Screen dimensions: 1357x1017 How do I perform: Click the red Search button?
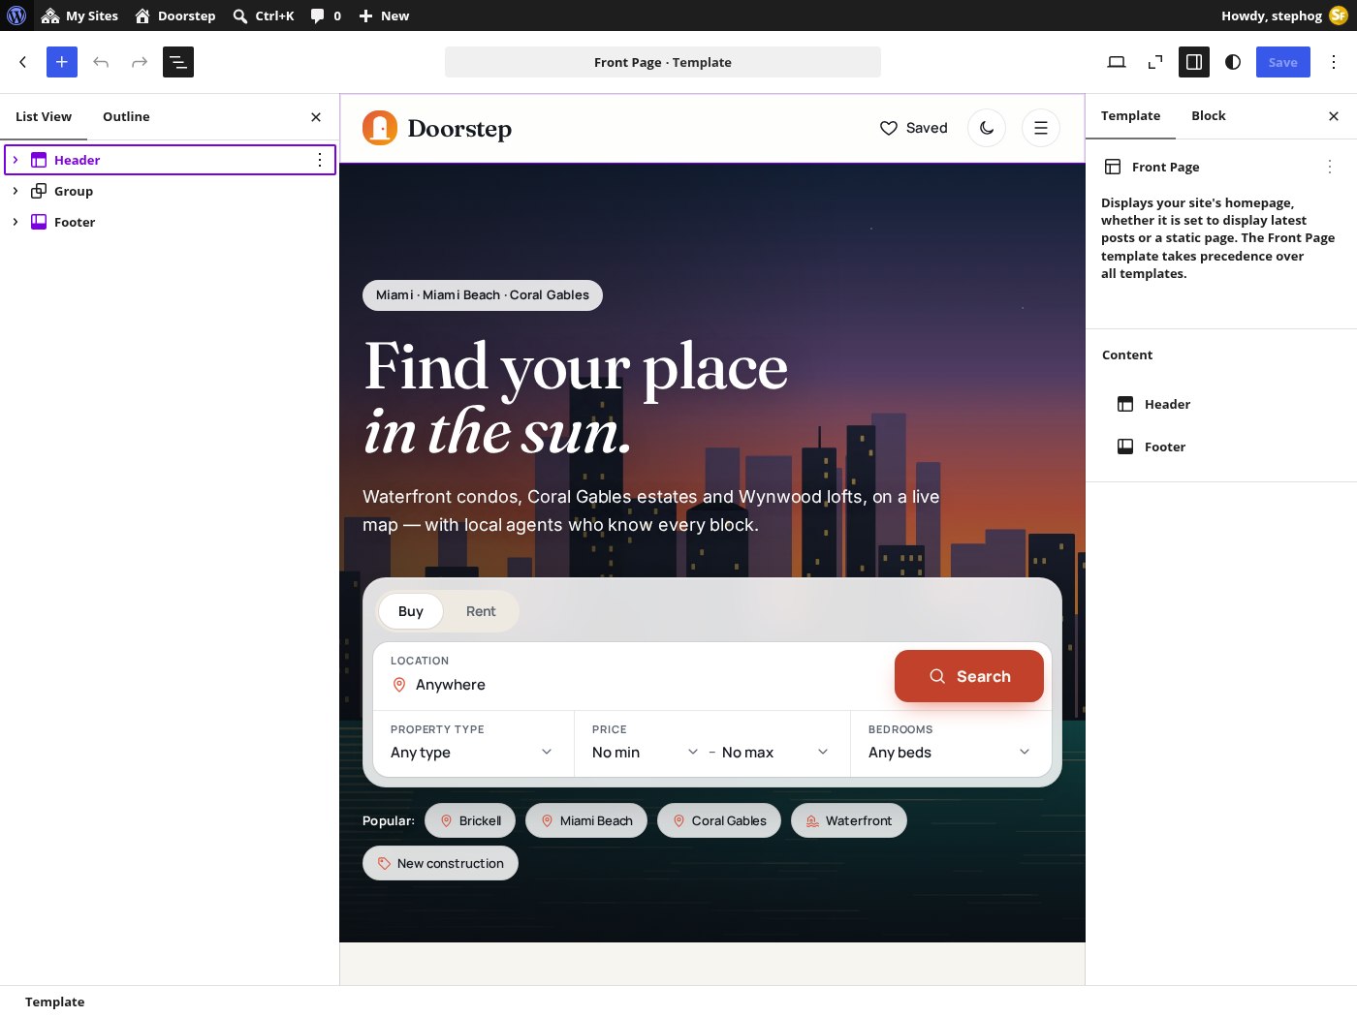[969, 676]
